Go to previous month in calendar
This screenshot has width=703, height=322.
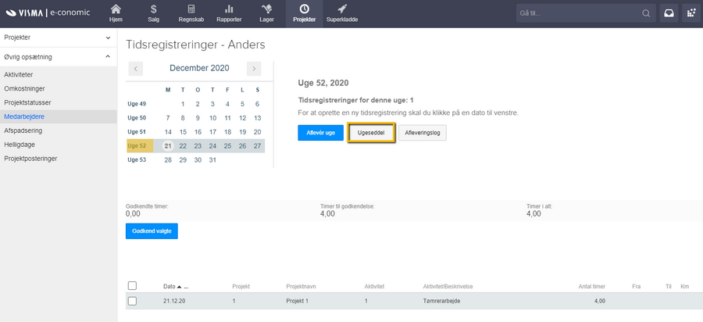pos(135,69)
